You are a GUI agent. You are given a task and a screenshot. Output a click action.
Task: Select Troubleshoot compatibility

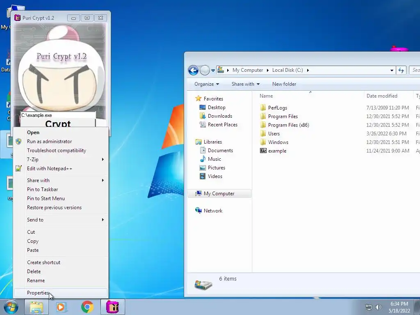(61, 151)
